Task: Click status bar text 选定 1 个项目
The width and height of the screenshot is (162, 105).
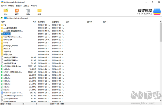Action: pos(6,104)
